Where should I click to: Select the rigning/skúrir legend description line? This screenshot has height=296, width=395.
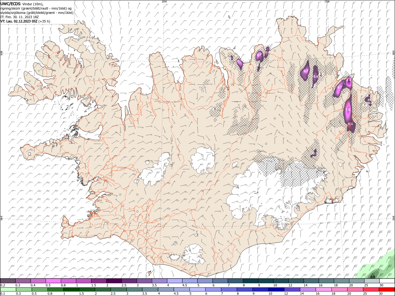(x=36, y=8)
